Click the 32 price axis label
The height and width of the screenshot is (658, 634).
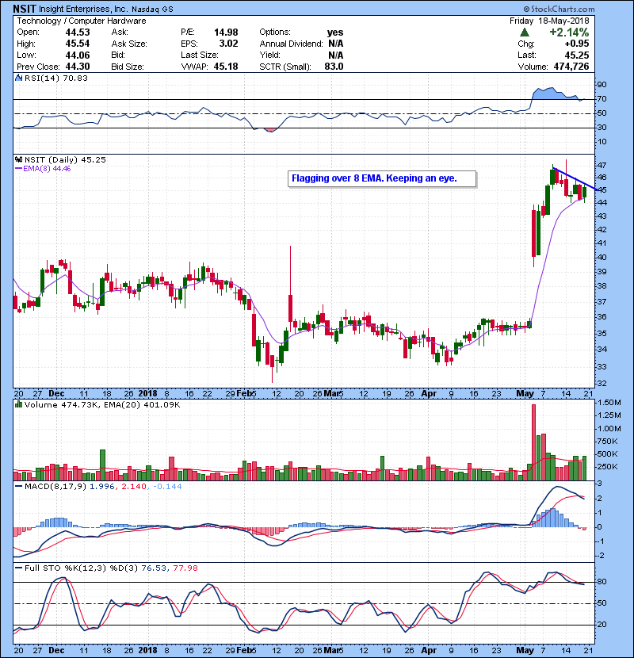pos(602,383)
